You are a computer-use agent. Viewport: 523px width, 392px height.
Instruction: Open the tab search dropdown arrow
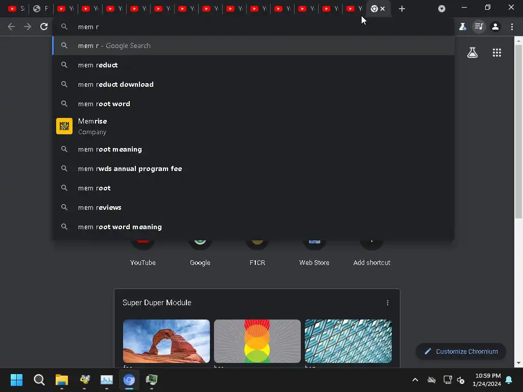pos(442,9)
